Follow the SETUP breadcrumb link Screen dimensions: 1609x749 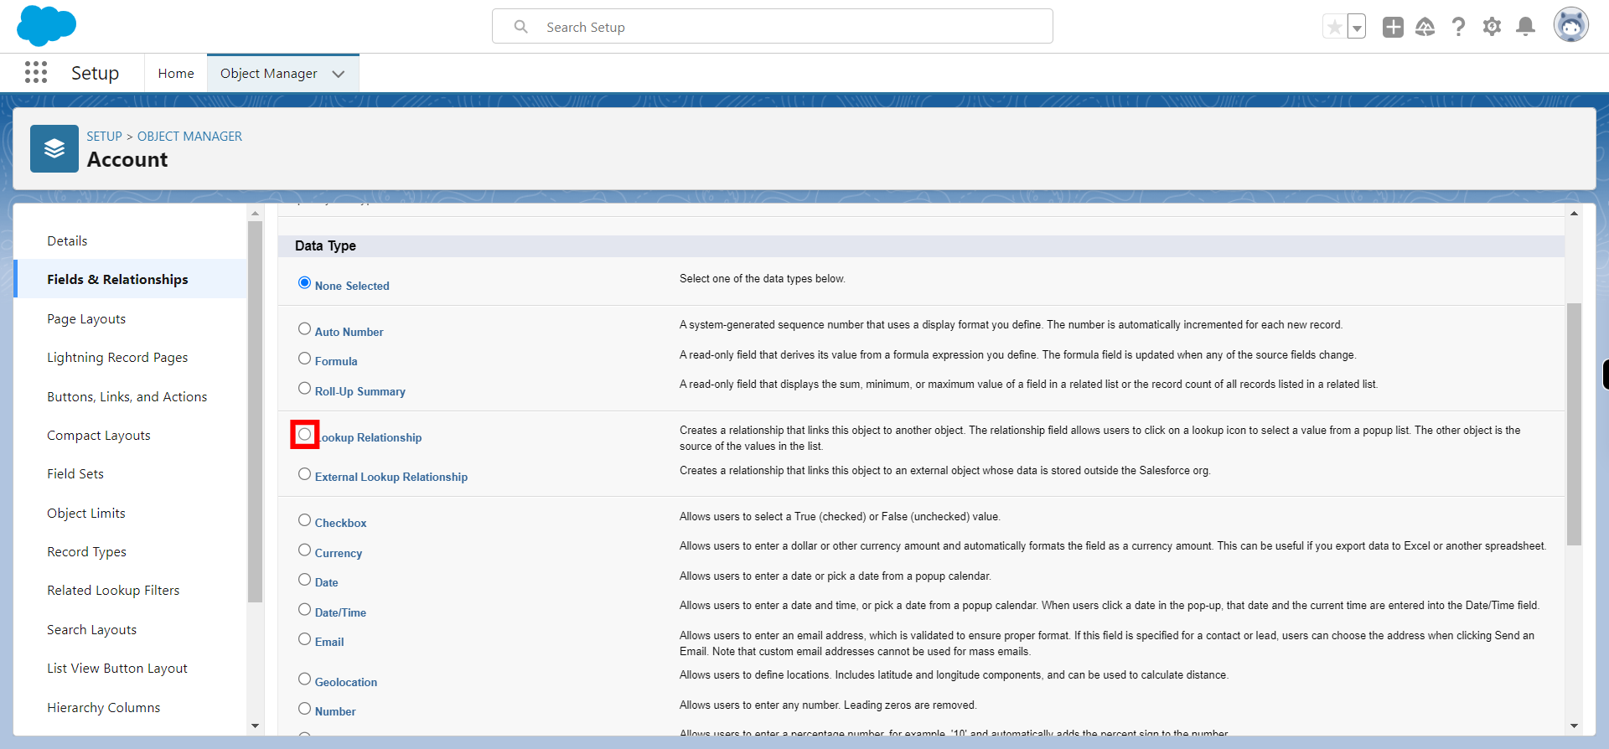(104, 136)
